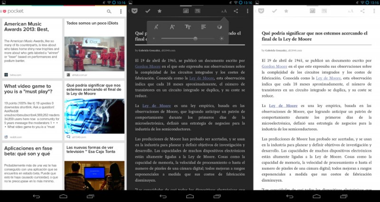Android home button under list screen

click(x=63, y=196)
